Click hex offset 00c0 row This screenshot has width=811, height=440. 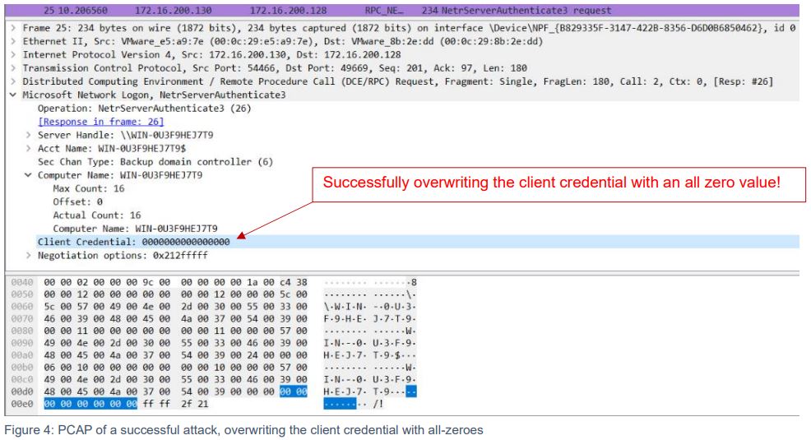point(22,379)
